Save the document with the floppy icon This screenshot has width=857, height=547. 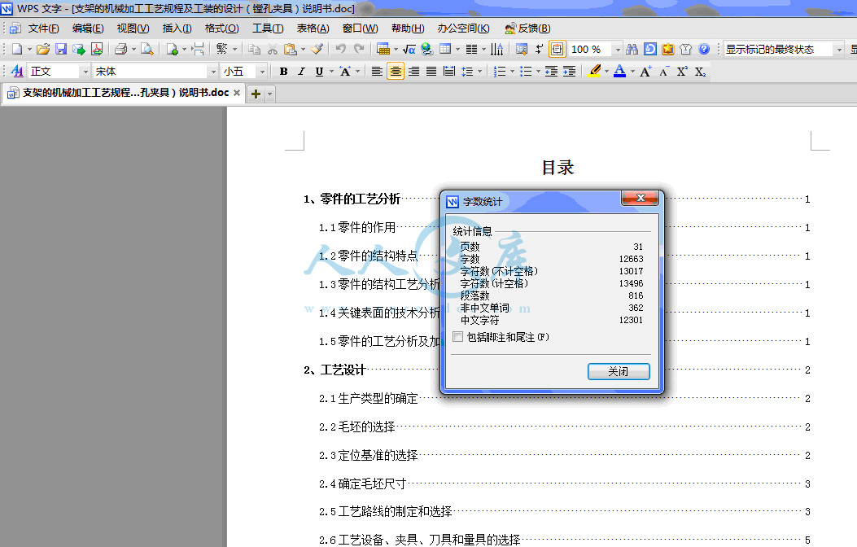(x=61, y=49)
